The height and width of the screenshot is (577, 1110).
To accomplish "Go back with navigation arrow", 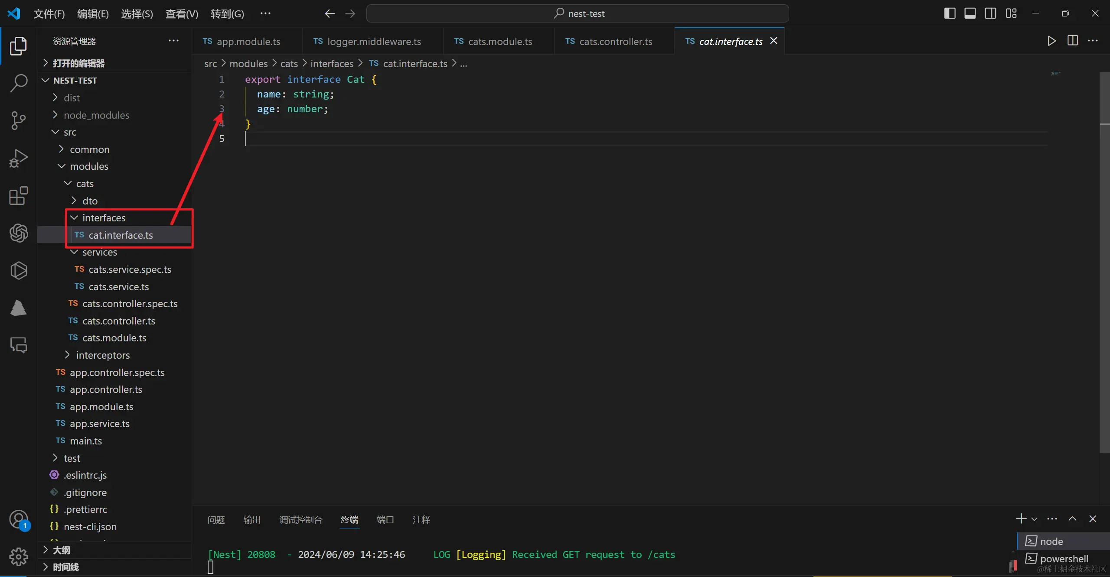I will pyautogui.click(x=330, y=13).
